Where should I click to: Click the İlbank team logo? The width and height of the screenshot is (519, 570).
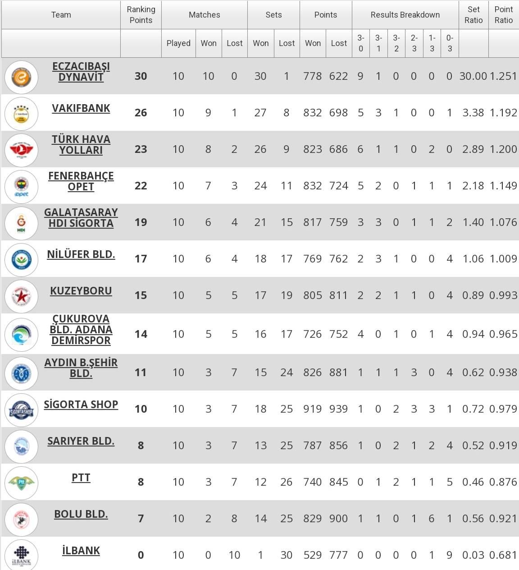click(21, 555)
